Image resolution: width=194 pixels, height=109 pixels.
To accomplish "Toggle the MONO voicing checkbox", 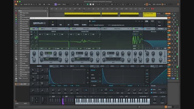I will 152,90.
